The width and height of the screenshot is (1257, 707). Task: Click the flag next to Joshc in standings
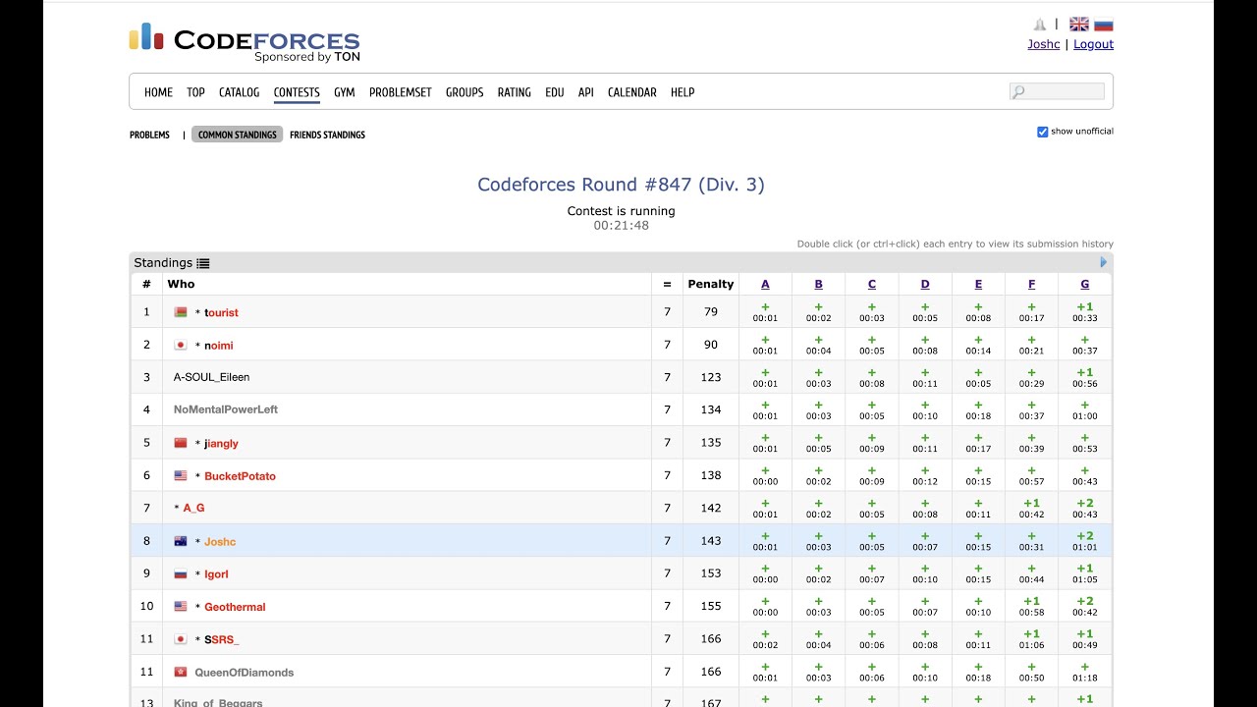pyautogui.click(x=181, y=541)
